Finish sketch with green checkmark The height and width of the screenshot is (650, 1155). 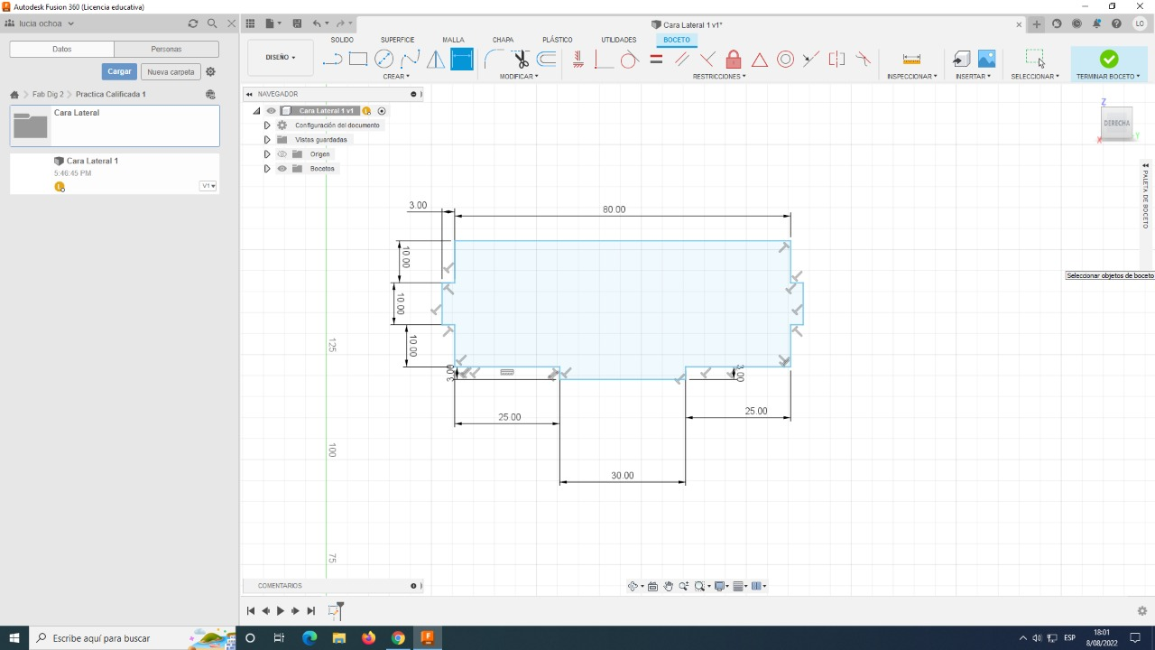[x=1109, y=59]
